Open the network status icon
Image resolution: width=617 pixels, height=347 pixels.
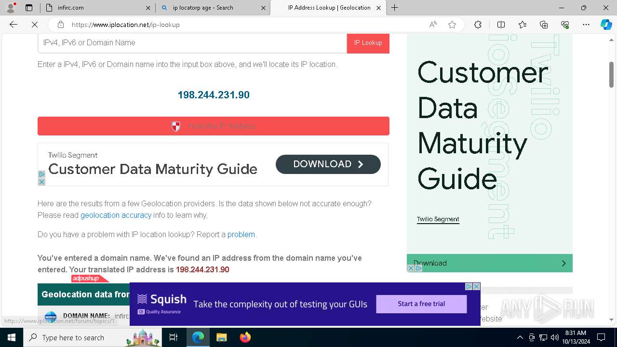543,337
